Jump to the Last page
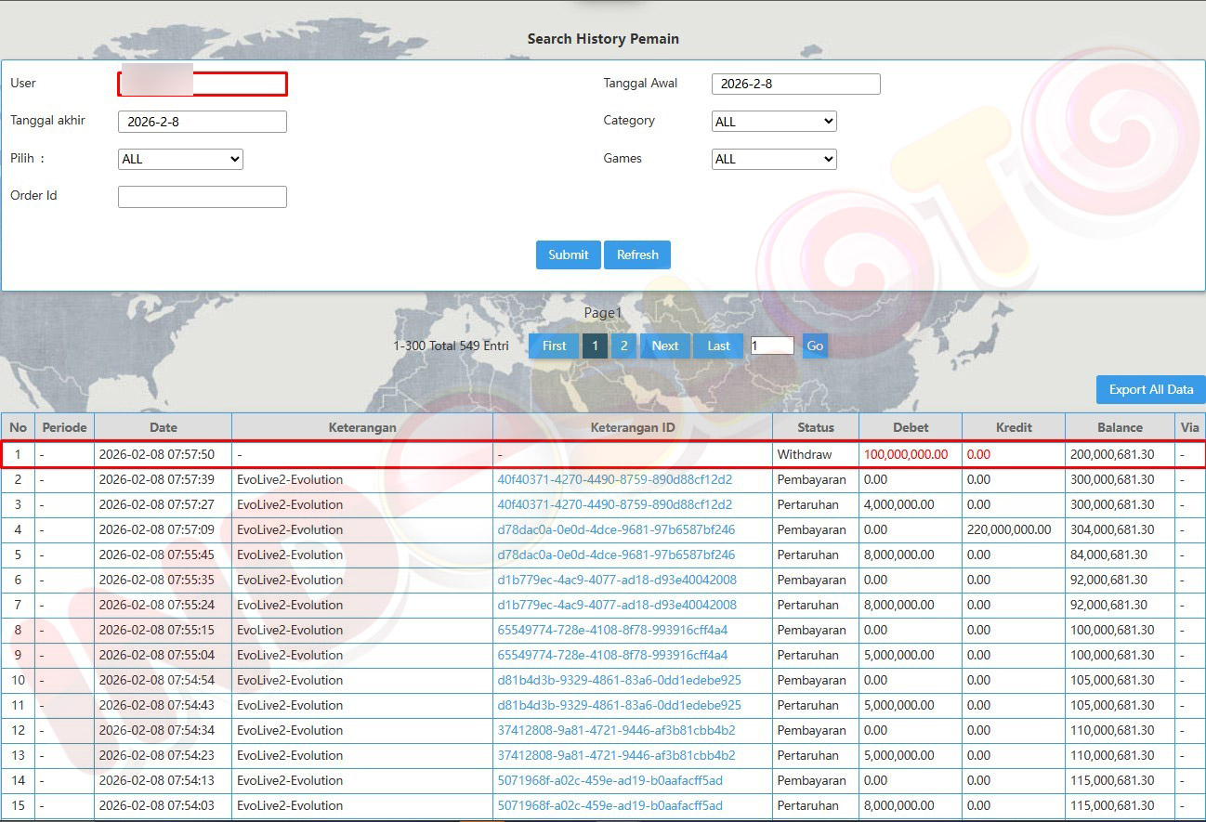 718,346
